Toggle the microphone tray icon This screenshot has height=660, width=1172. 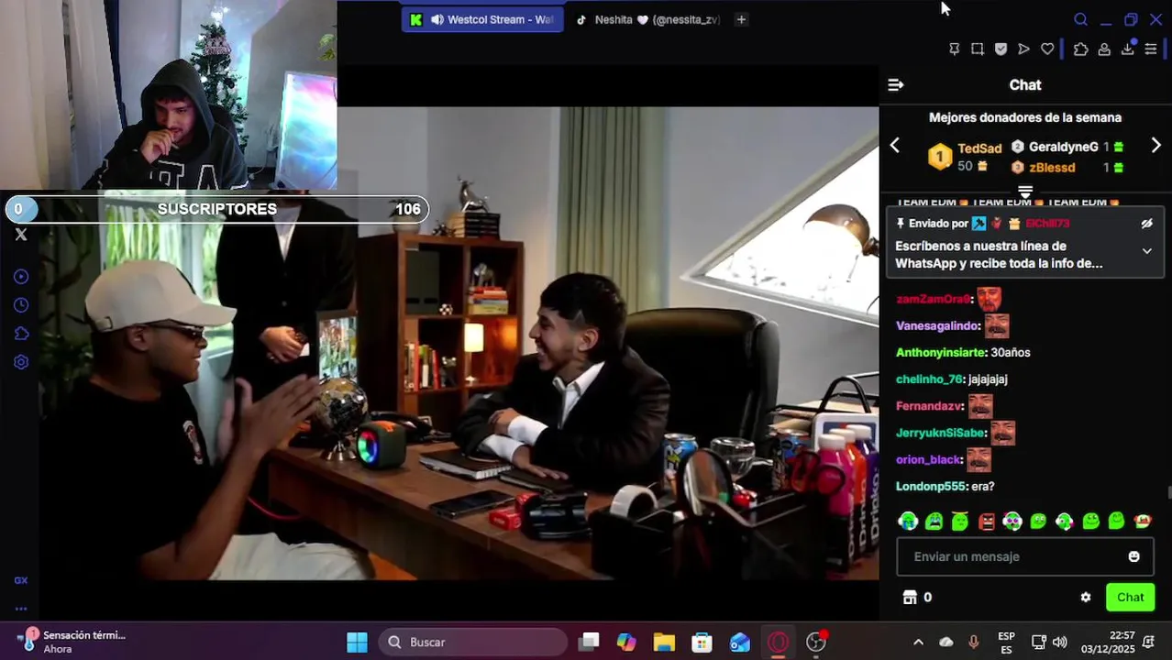[974, 643]
